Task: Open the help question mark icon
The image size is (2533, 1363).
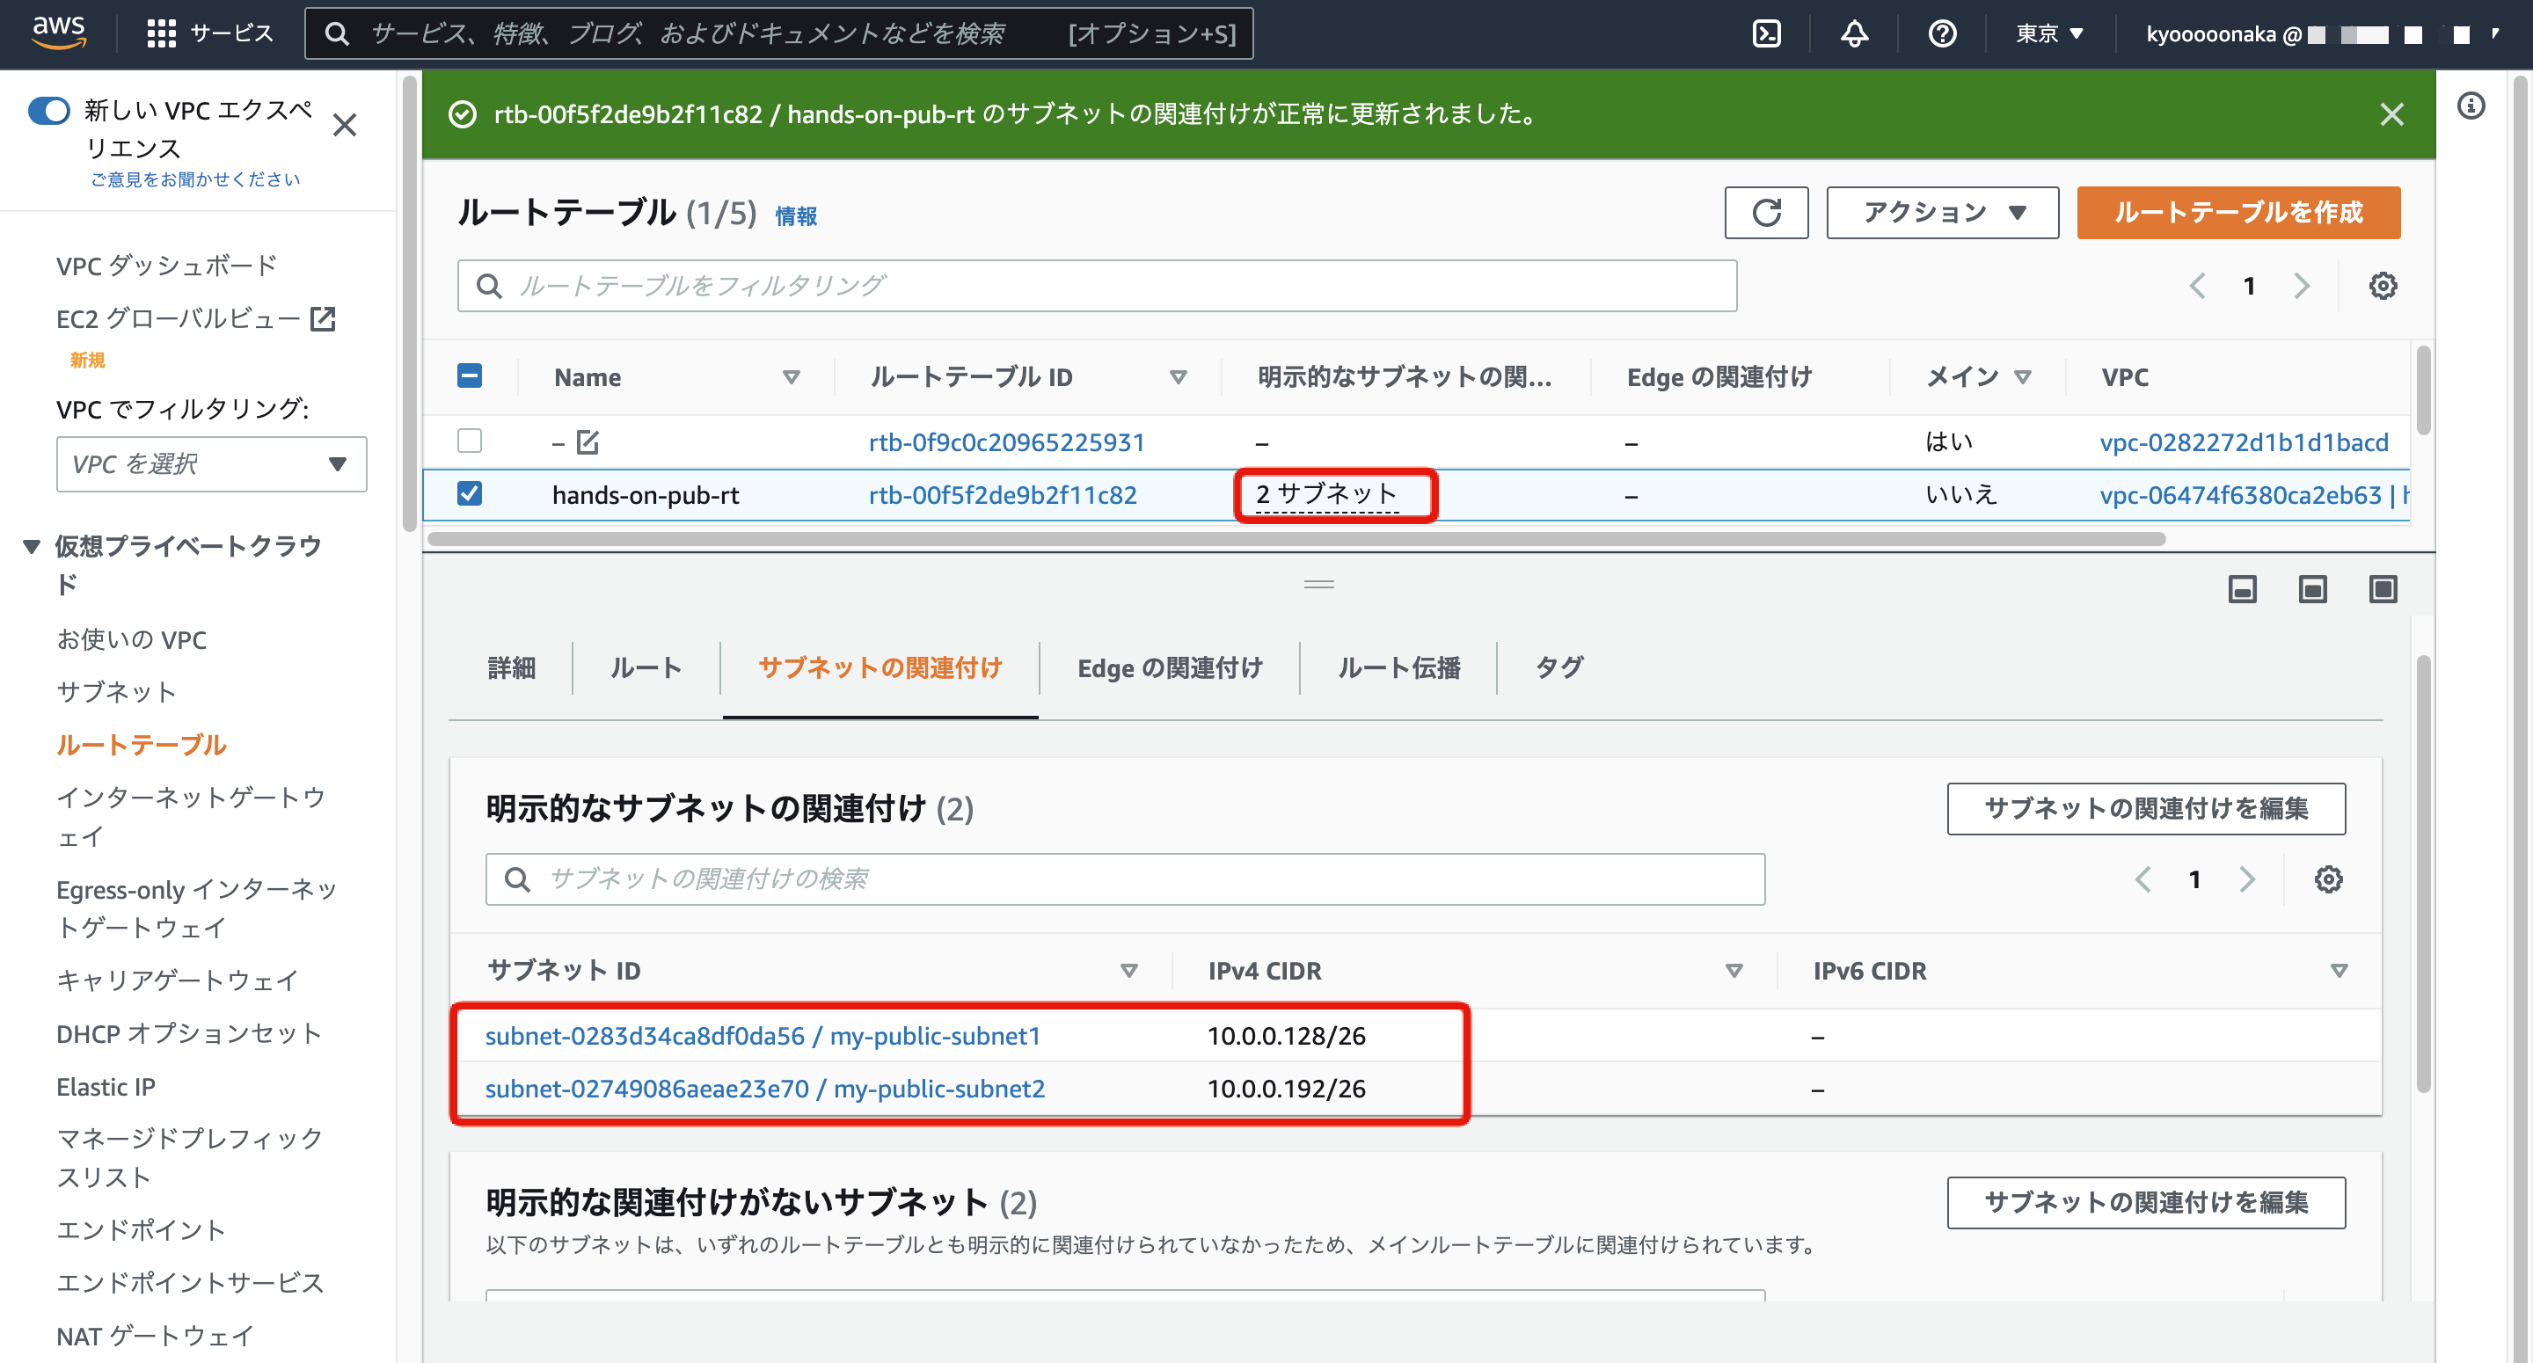Action: (1942, 33)
